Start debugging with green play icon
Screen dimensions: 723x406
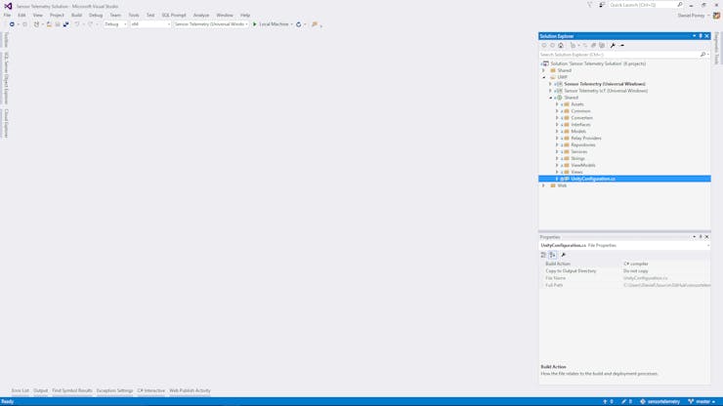[x=255, y=24]
